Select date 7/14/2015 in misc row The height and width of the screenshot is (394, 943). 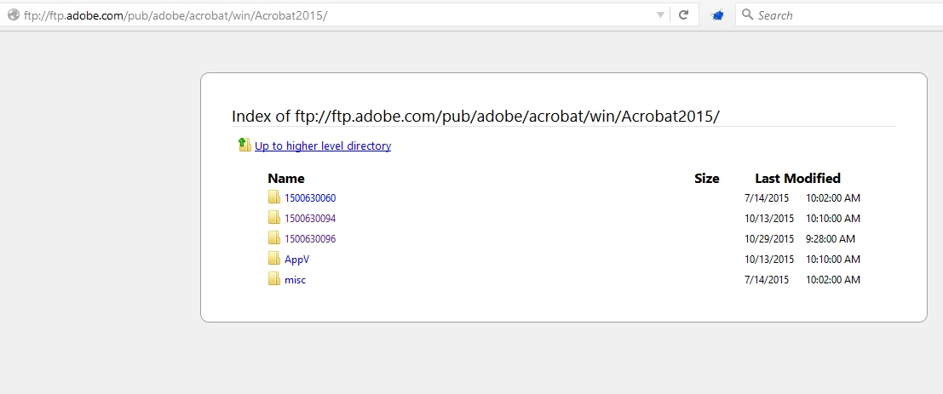pyautogui.click(x=766, y=280)
